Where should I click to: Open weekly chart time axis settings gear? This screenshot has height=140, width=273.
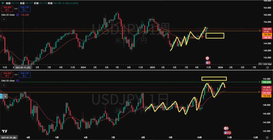tap(267, 68)
